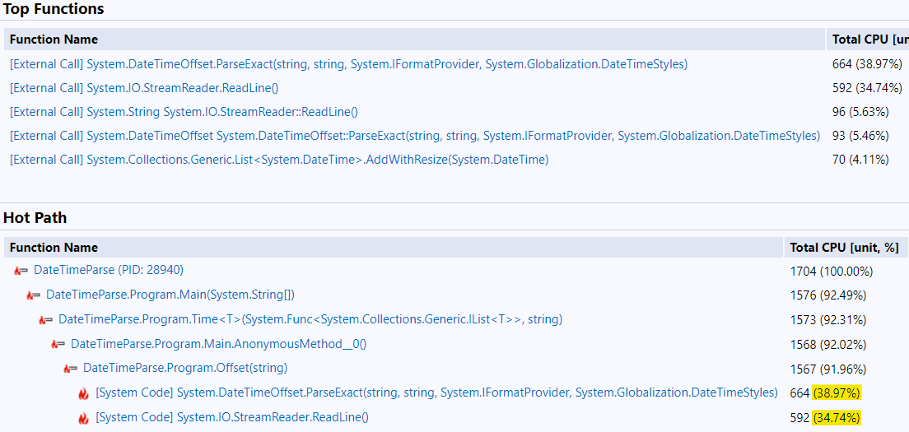Click the flame icon next to Program.Offset(string)

(70, 369)
